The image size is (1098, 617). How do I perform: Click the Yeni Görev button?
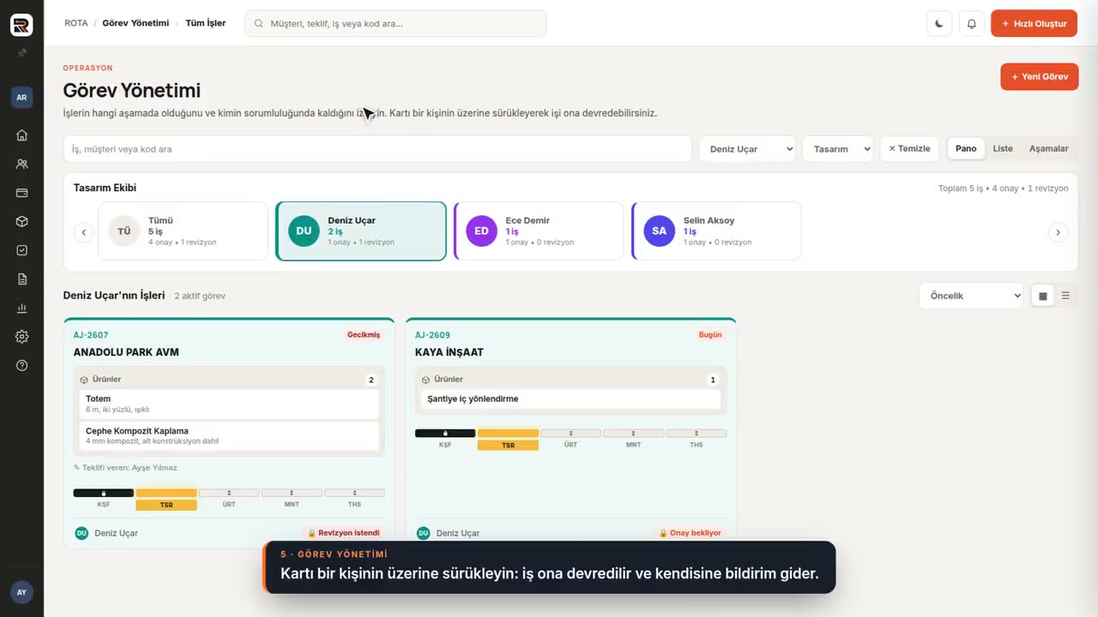tap(1039, 76)
